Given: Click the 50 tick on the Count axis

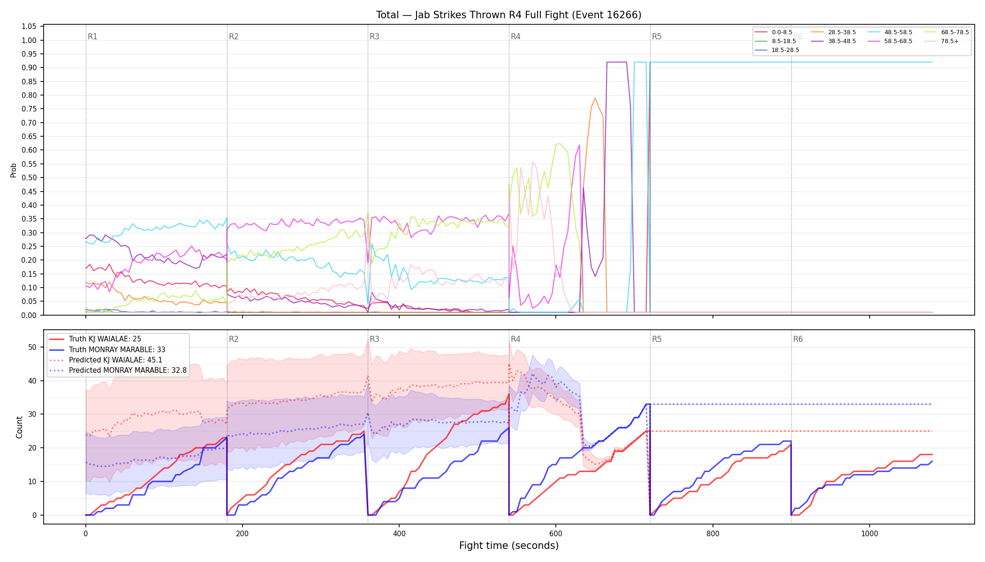Looking at the screenshot, I should click(32, 347).
